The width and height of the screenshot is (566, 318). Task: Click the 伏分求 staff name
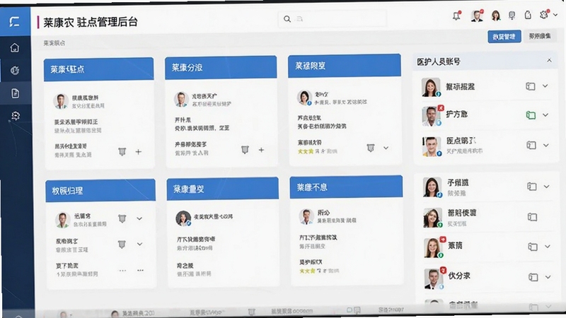pos(459,276)
